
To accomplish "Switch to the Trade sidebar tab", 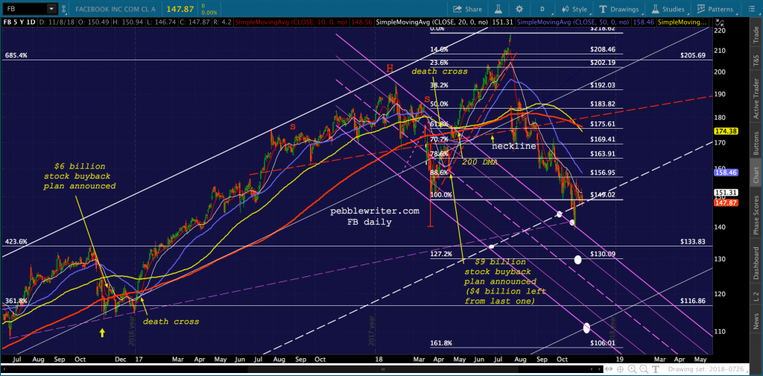I will pyautogui.click(x=757, y=33).
